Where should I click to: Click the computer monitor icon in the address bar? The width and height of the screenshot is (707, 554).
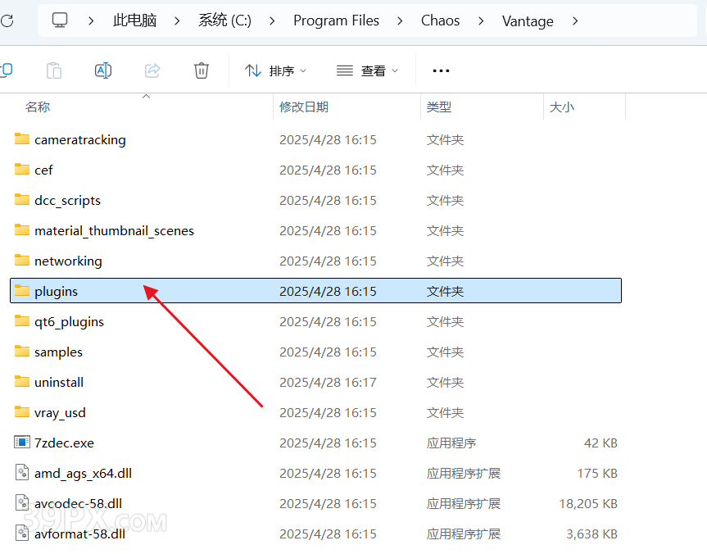pyautogui.click(x=60, y=20)
